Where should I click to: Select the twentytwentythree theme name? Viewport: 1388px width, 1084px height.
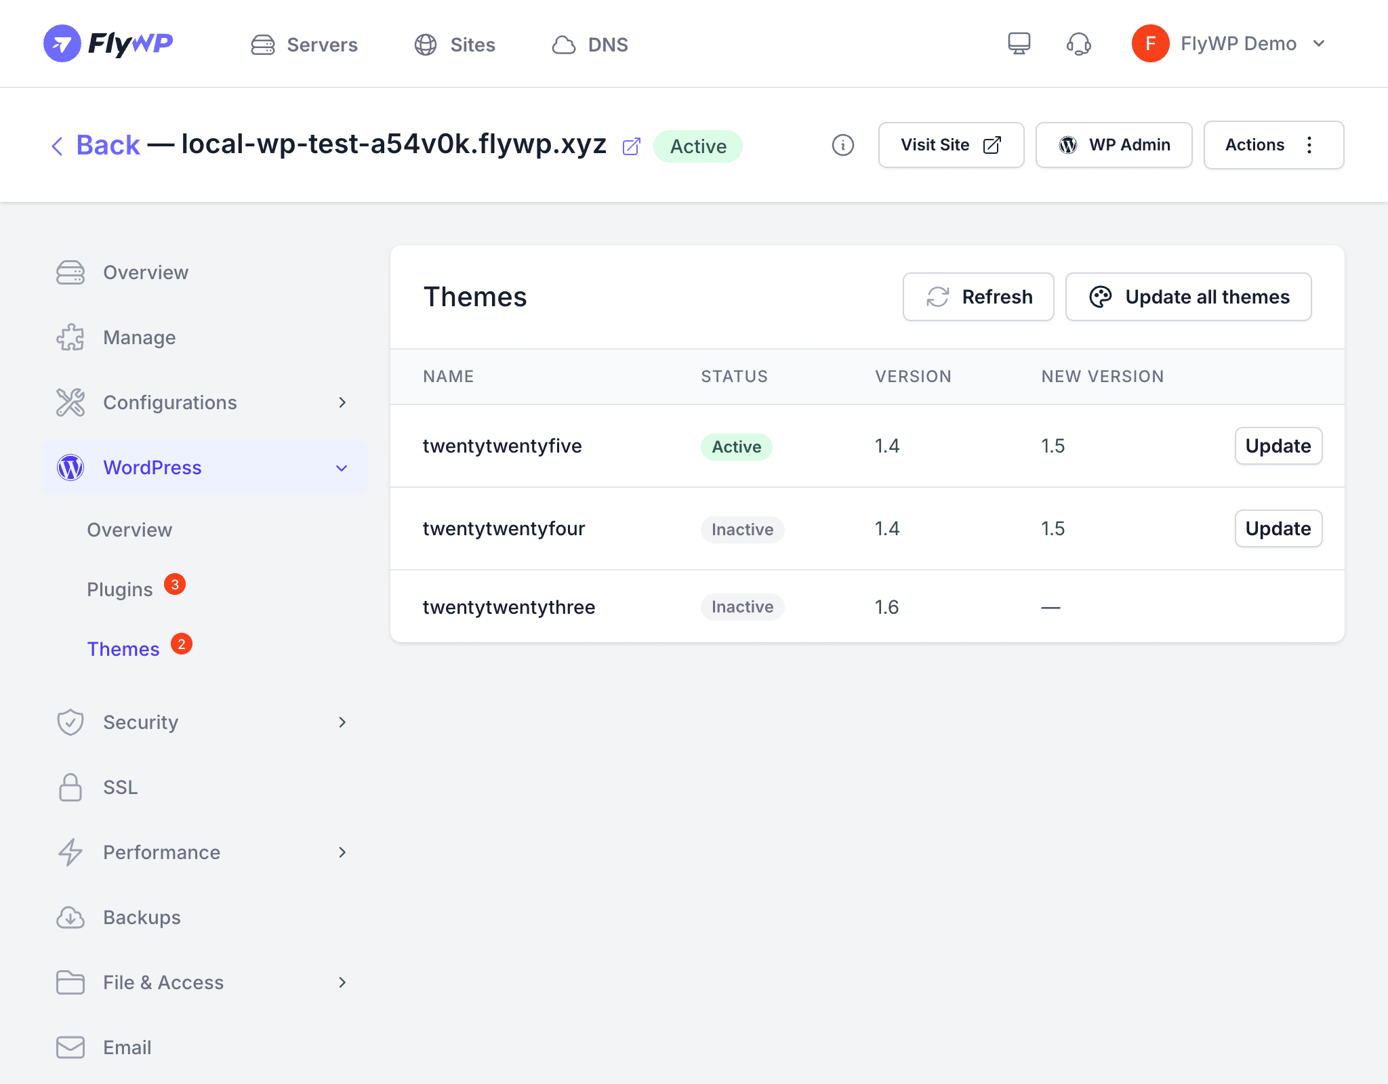[x=509, y=607]
